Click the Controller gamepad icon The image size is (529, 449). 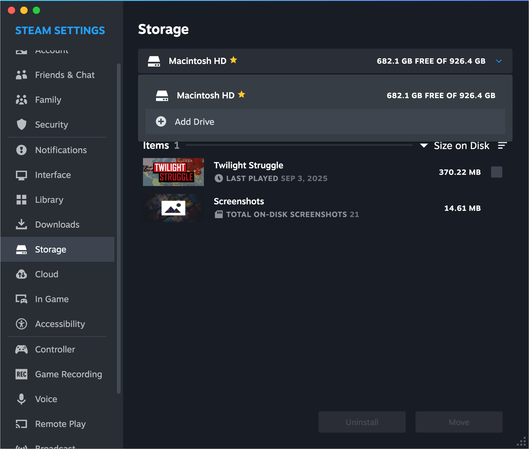pos(21,349)
